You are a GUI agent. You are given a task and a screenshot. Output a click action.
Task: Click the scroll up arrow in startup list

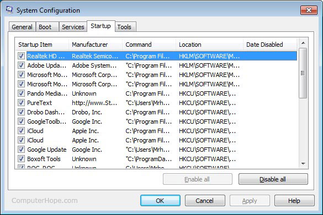[303, 43]
